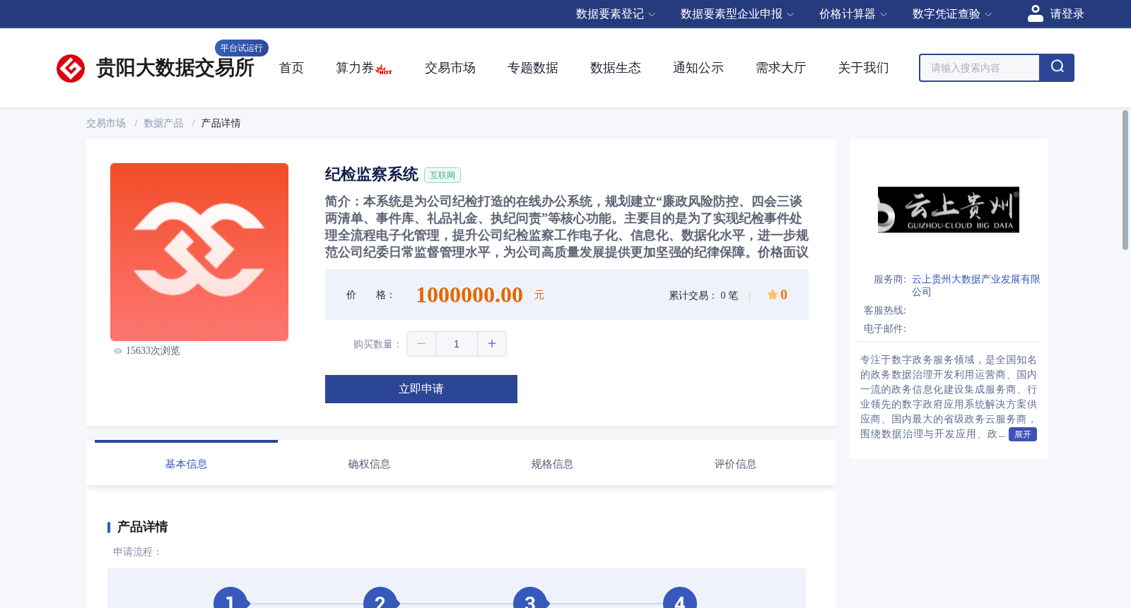Screen dimensions: 1131x608
Task: Click the 15633次浏览 view count text
Action: pyautogui.click(x=153, y=351)
